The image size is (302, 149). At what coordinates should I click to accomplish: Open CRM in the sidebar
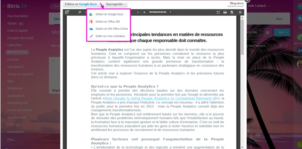pyautogui.click(x=11, y=125)
